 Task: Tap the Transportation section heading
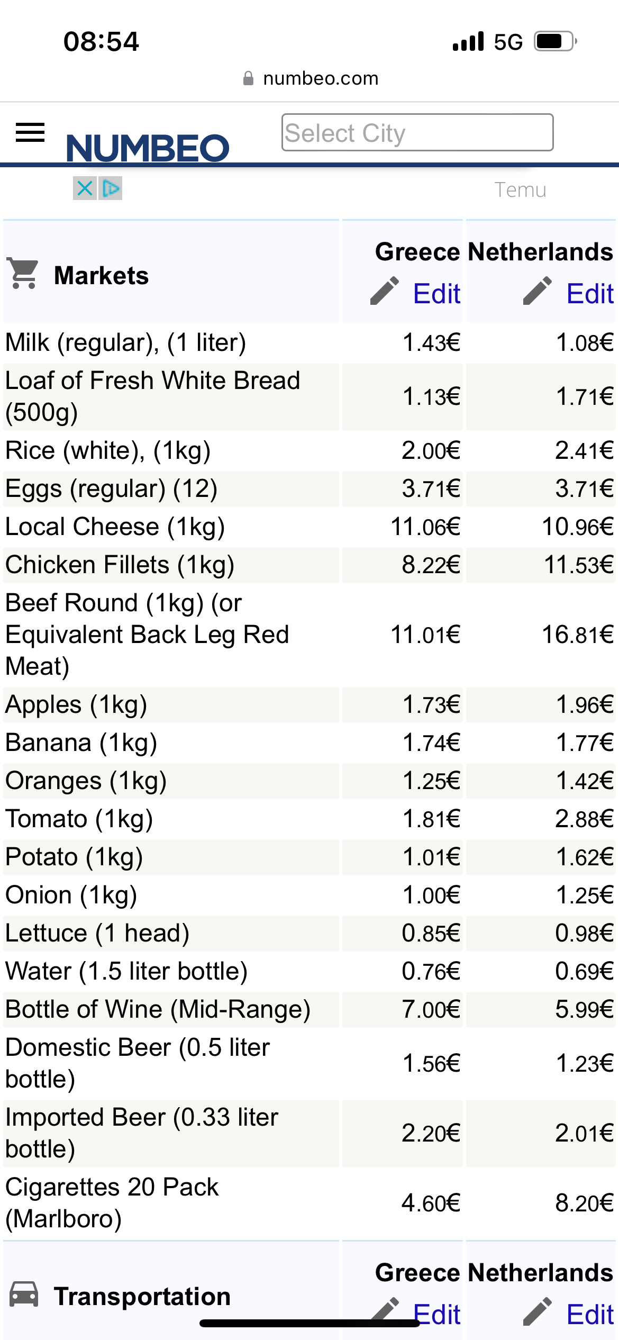[142, 1297]
